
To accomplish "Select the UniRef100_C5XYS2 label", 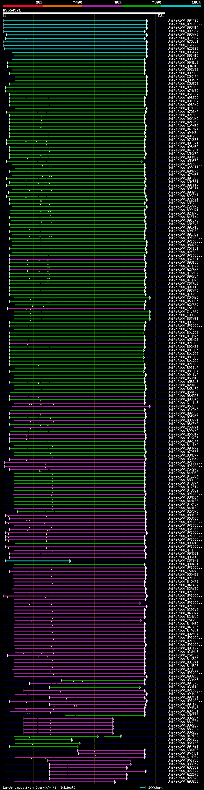I will click(183, 154).
